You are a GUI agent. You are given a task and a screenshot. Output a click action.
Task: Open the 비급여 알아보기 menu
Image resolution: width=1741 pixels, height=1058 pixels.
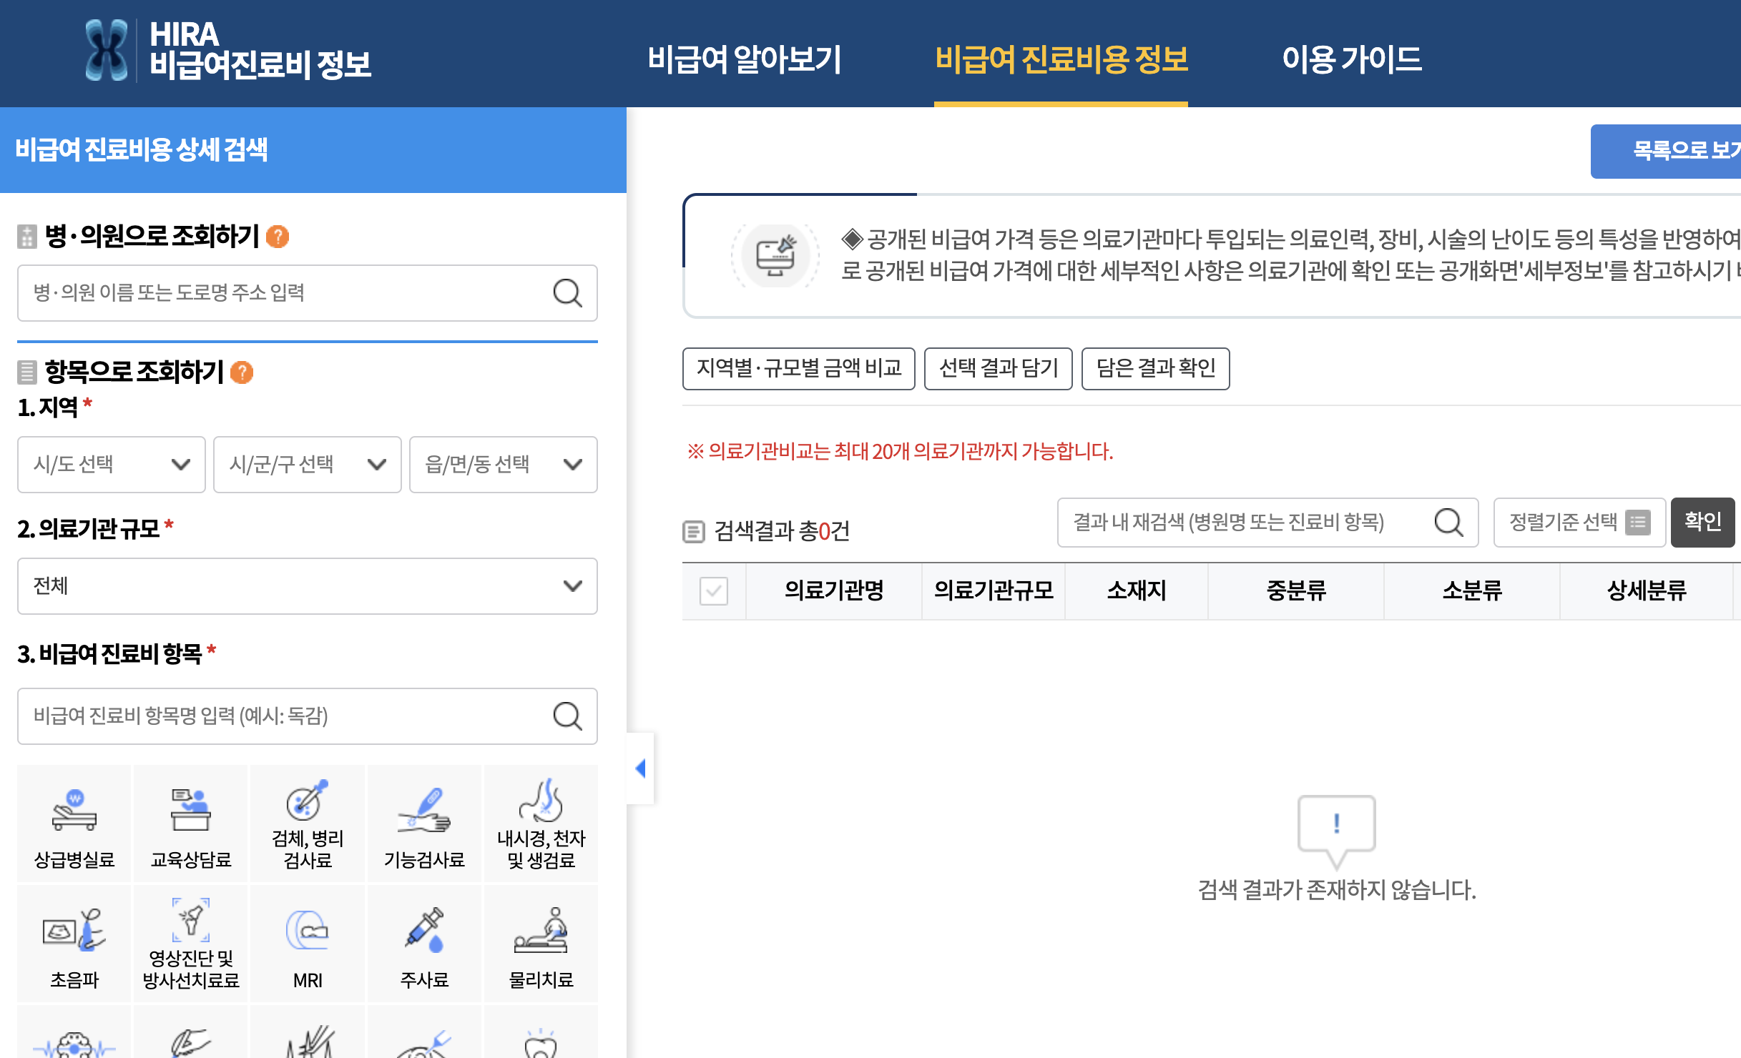tap(744, 59)
